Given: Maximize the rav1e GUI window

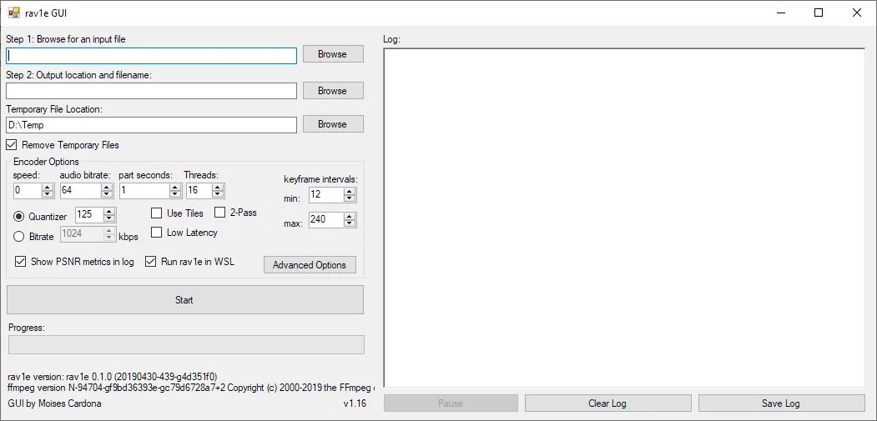Looking at the screenshot, I should coord(819,13).
